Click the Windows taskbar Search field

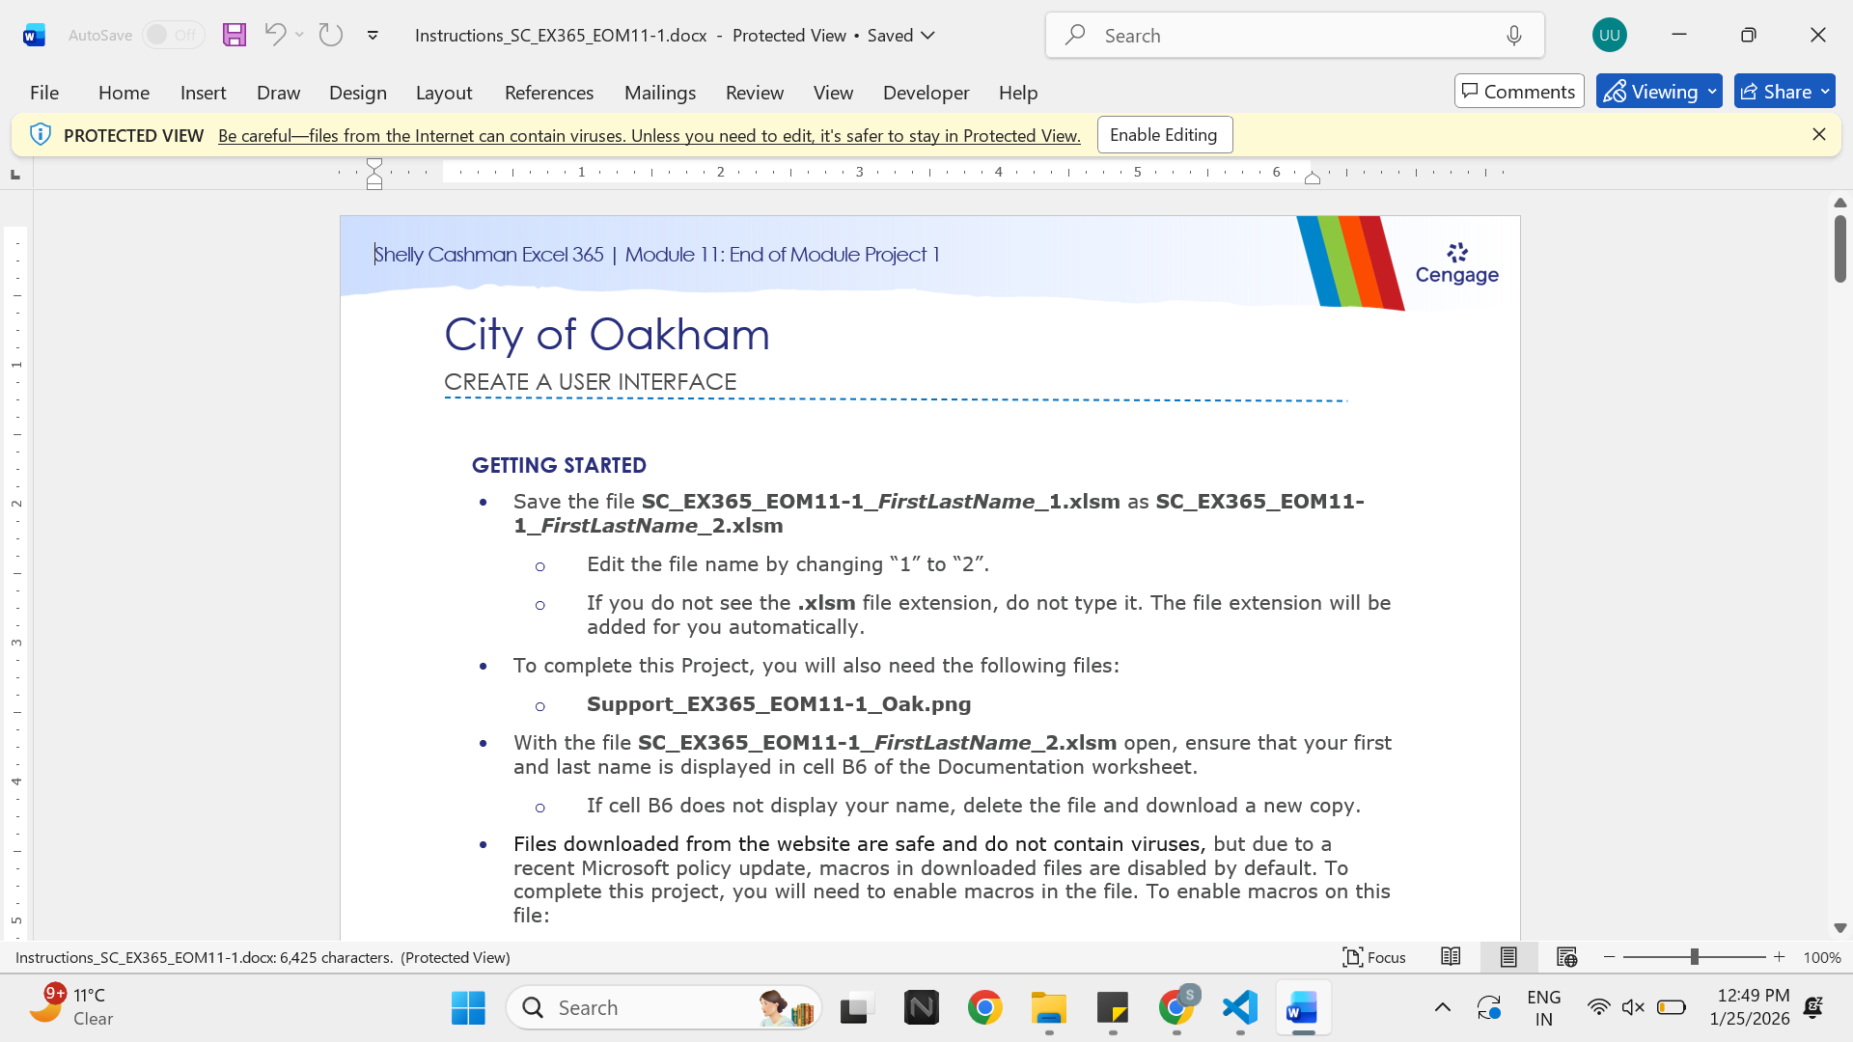tap(664, 1008)
